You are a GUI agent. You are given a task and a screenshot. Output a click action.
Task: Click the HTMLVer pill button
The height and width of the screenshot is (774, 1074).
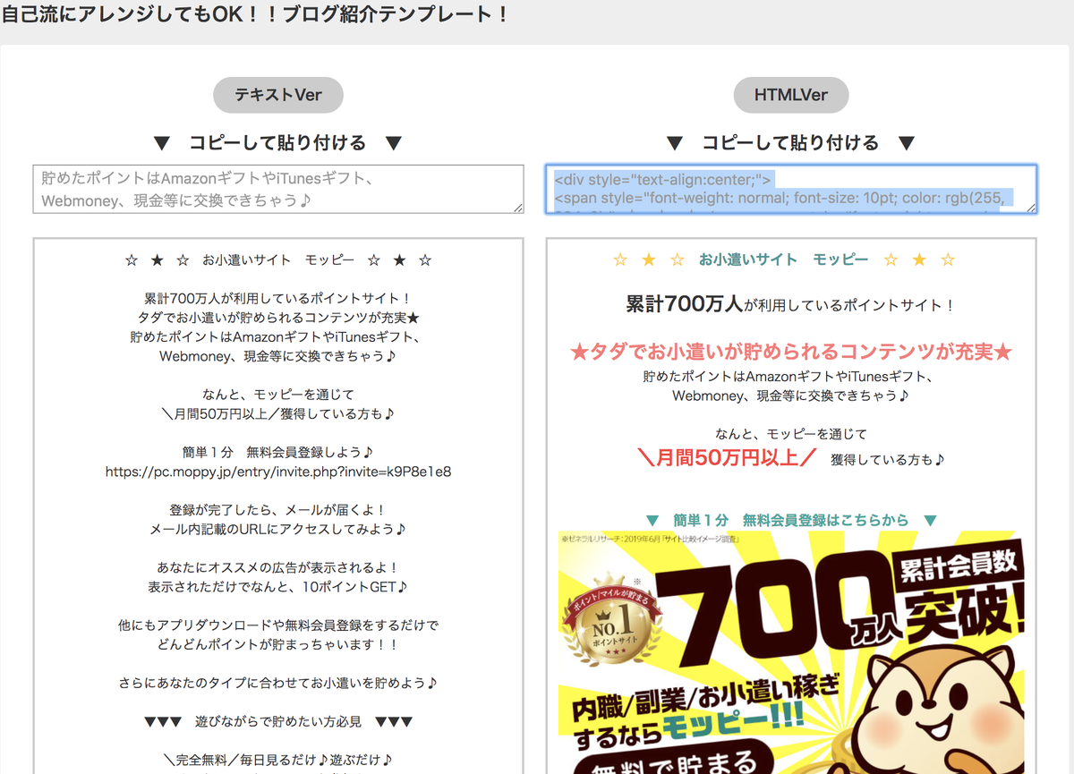point(791,95)
